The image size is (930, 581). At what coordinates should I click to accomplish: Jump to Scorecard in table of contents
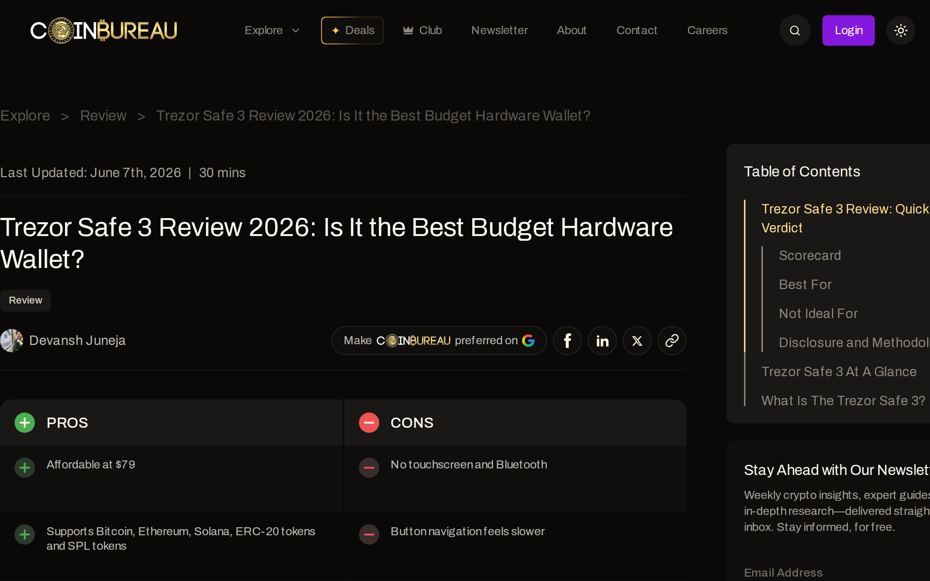coord(810,256)
